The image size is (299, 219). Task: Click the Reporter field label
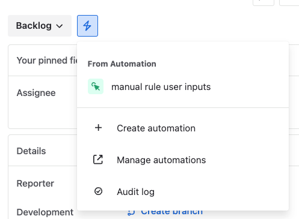pos(35,184)
